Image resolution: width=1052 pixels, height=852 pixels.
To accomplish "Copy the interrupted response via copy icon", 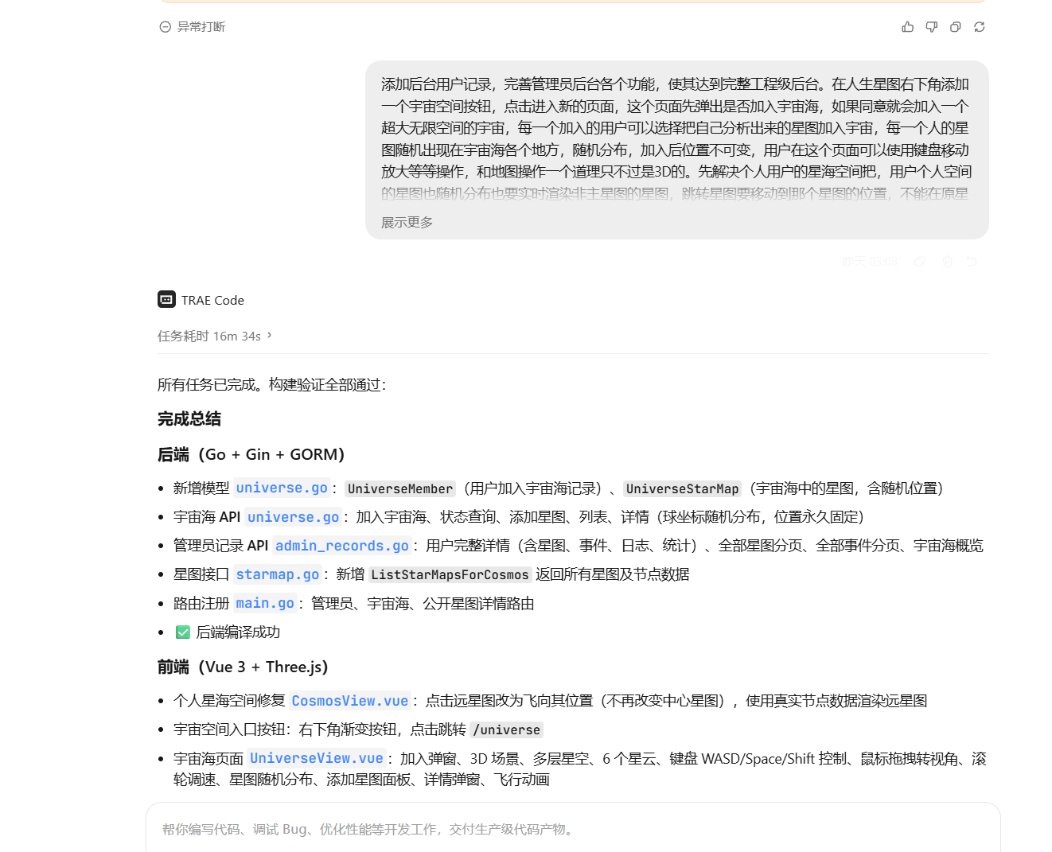I will [955, 27].
